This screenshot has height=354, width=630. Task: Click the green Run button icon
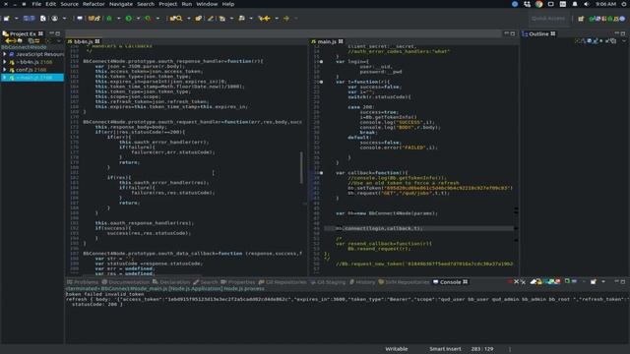pos(129,19)
